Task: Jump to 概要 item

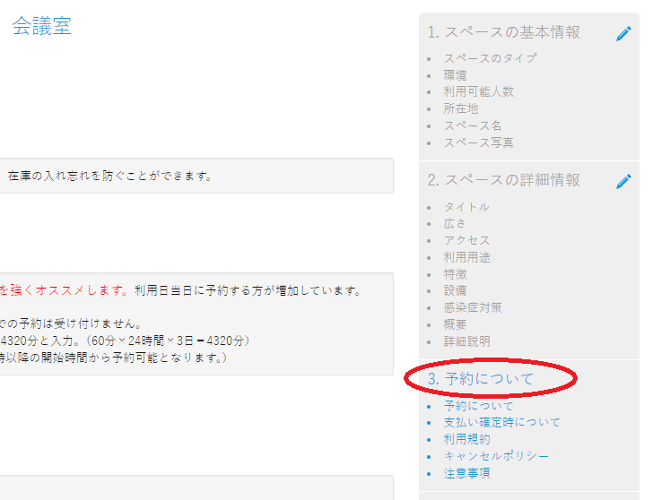Action: [455, 324]
